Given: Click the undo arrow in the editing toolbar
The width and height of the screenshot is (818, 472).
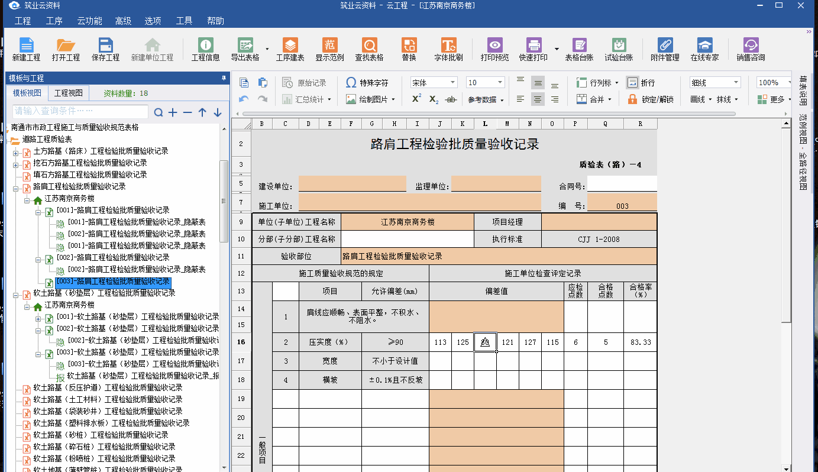Looking at the screenshot, I should [x=244, y=99].
